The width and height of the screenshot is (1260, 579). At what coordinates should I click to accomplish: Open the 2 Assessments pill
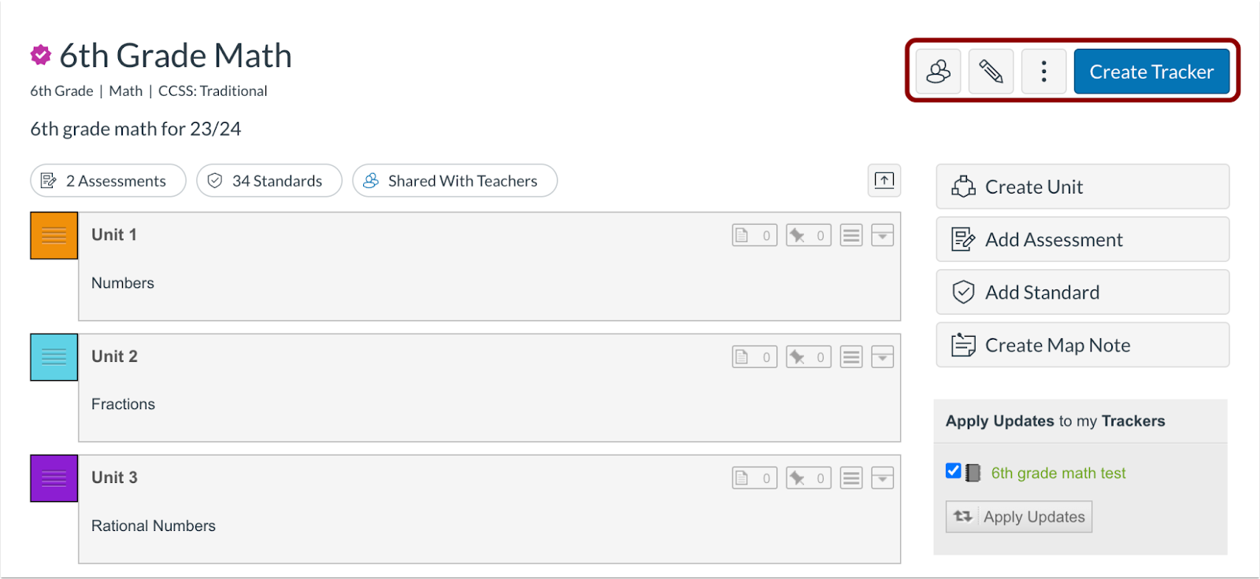coord(108,180)
